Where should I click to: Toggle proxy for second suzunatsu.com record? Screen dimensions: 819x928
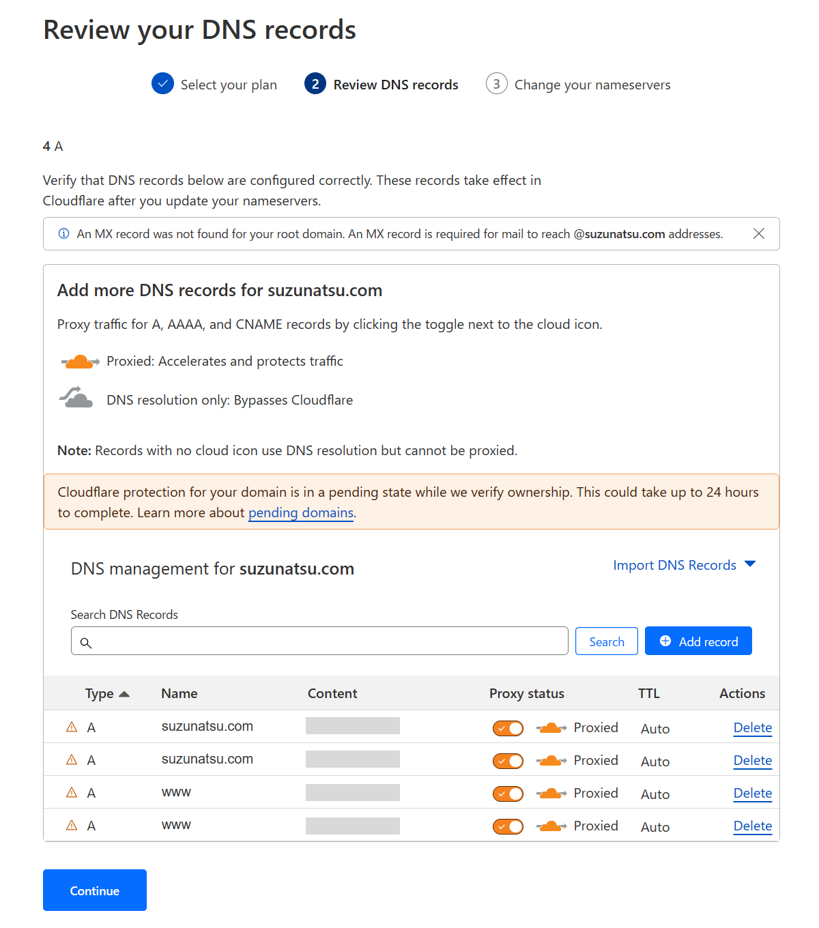coord(508,762)
